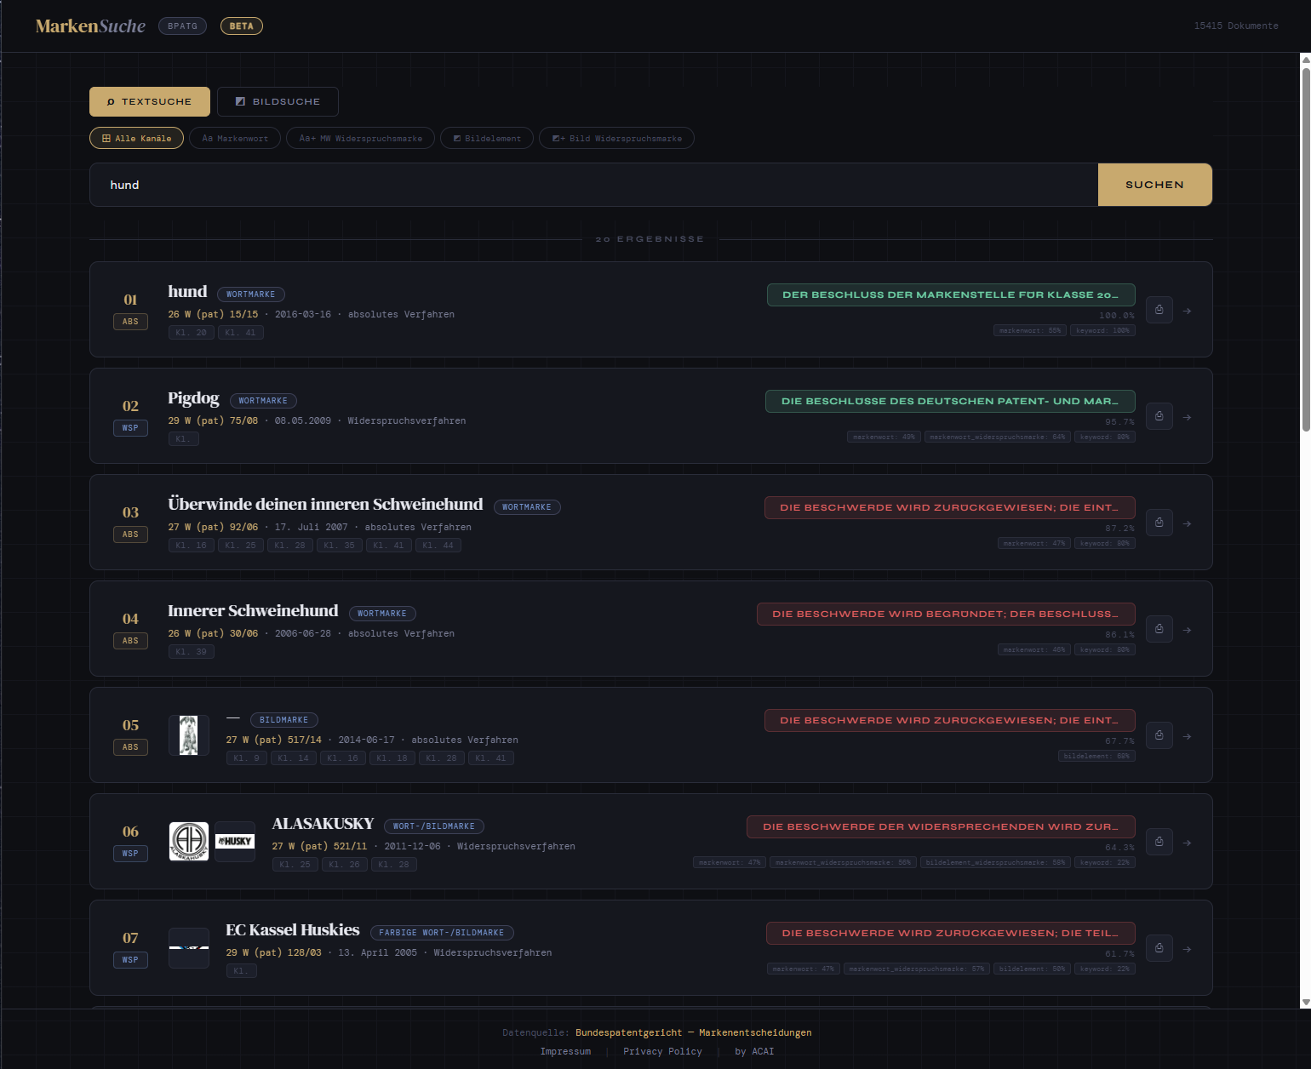Open the result titled hund

[x=187, y=292]
